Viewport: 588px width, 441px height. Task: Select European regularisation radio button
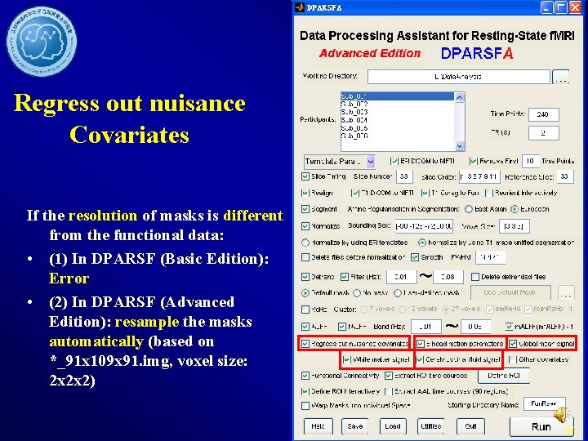coord(514,209)
